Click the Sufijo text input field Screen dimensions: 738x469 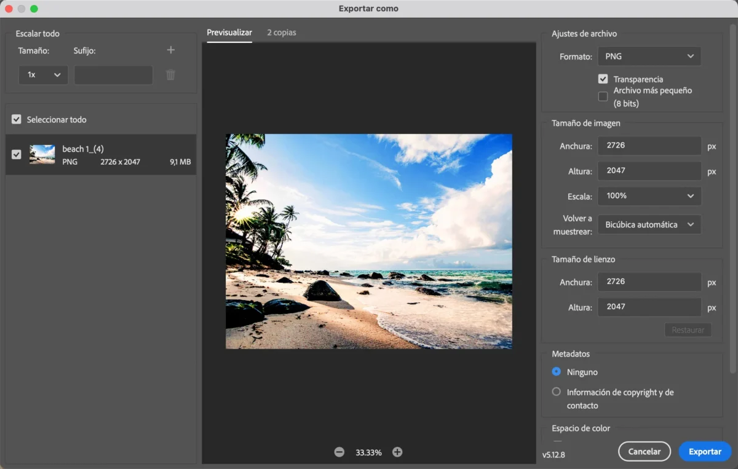(x=113, y=75)
